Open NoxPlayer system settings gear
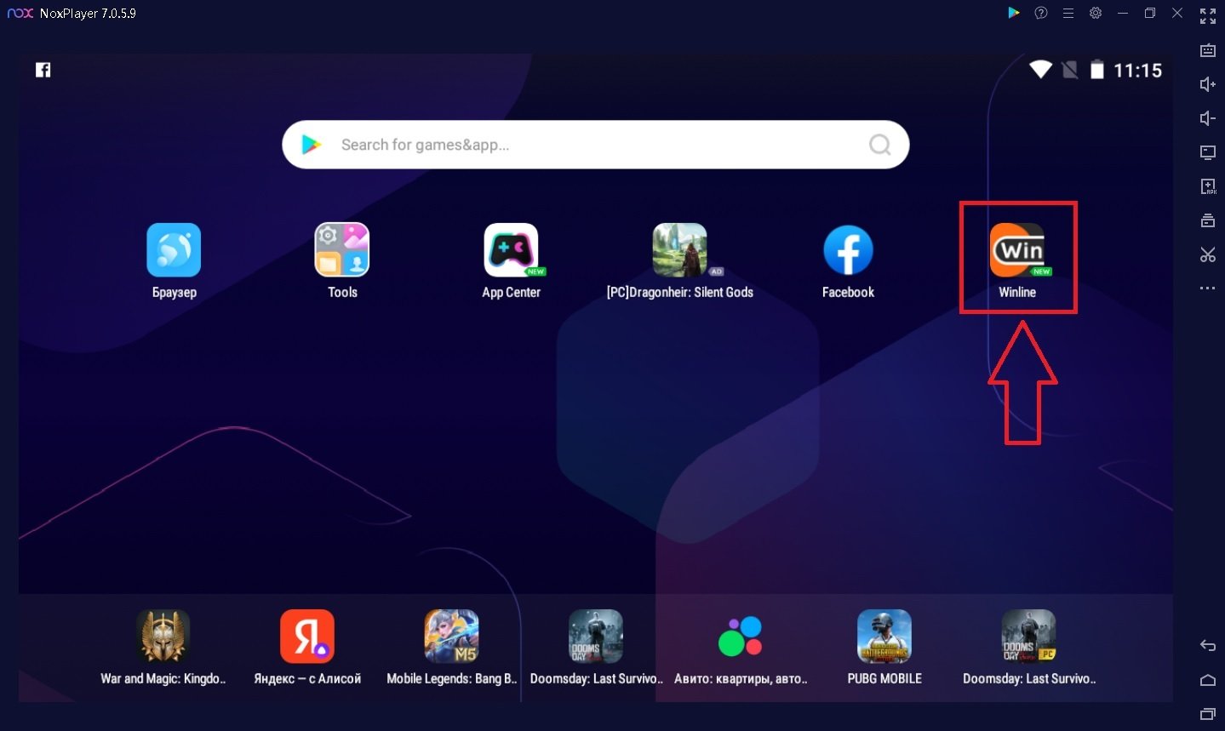The image size is (1225, 731). click(1096, 13)
